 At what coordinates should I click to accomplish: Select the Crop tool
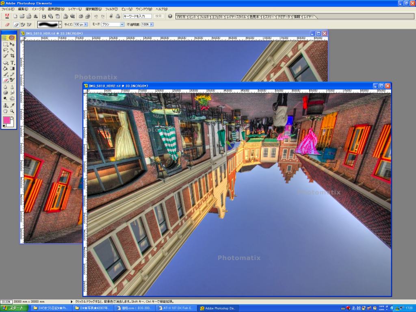12,56
